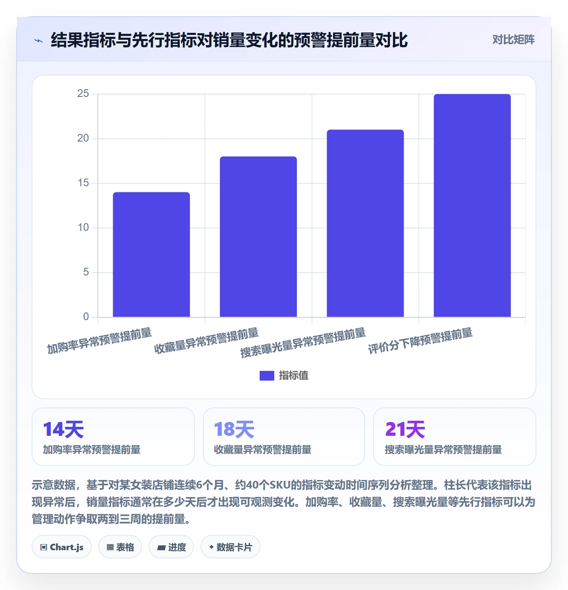Click the card caption 搜索曝光量异常预警提前量
Screen dimensions: 568x590
pos(443,450)
